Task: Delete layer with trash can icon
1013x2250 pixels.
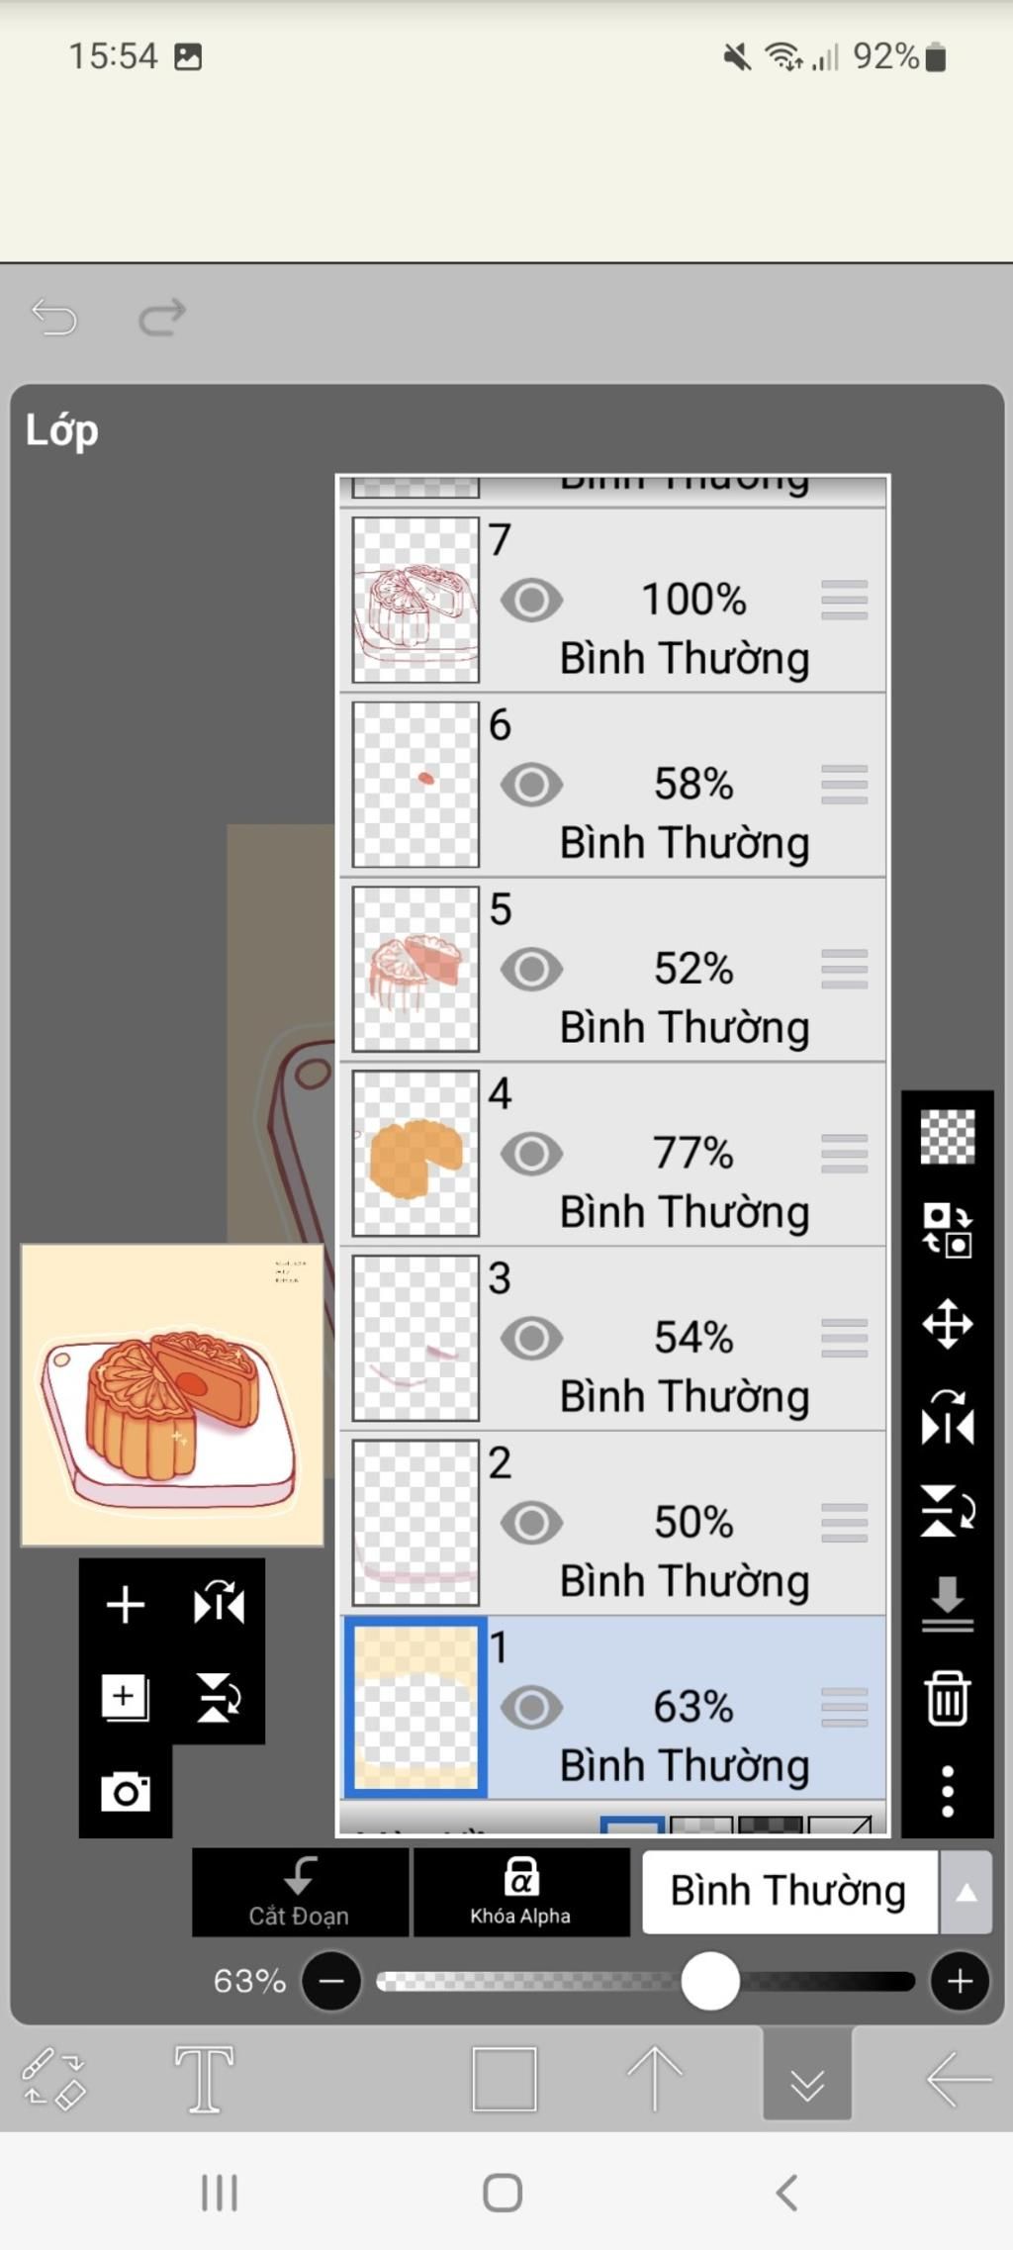Action: pos(947,1698)
